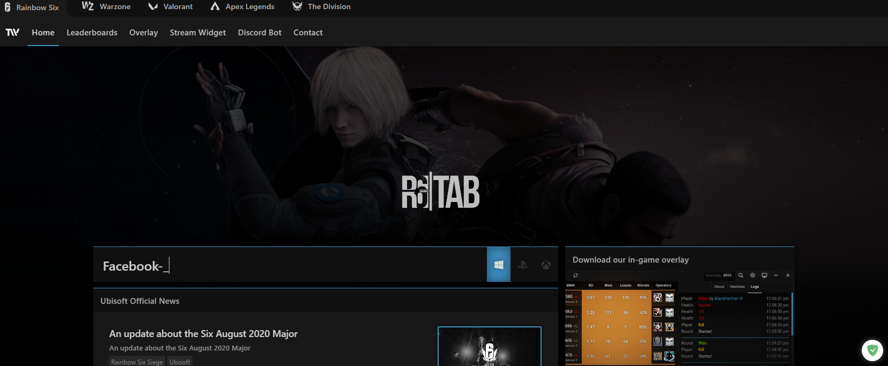Switch to the overlay Matches tab
This screenshot has height=366, width=888.
tap(737, 287)
